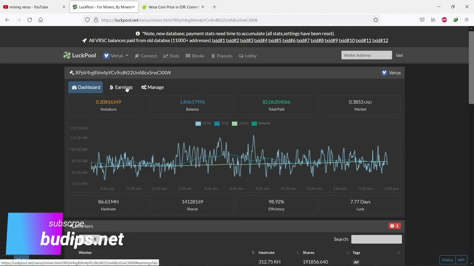Open the txid#5 link
The height and width of the screenshot is (266, 474).
click(275, 40)
